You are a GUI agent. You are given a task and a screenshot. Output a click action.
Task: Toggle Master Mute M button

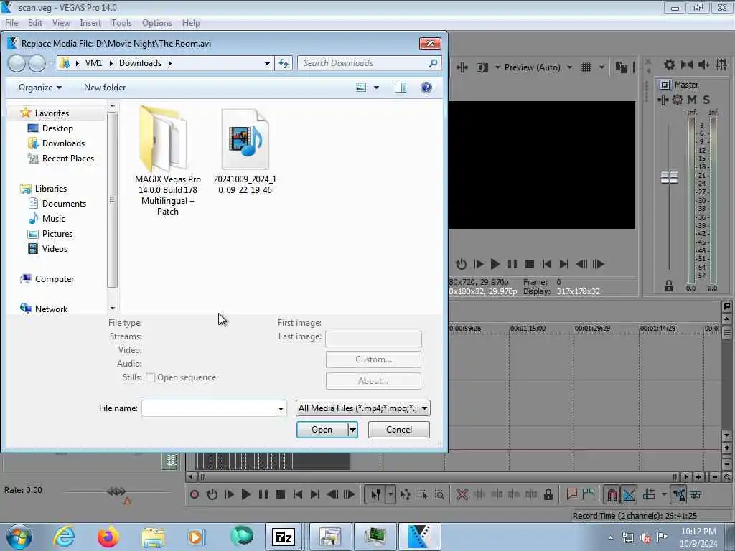[x=692, y=100]
